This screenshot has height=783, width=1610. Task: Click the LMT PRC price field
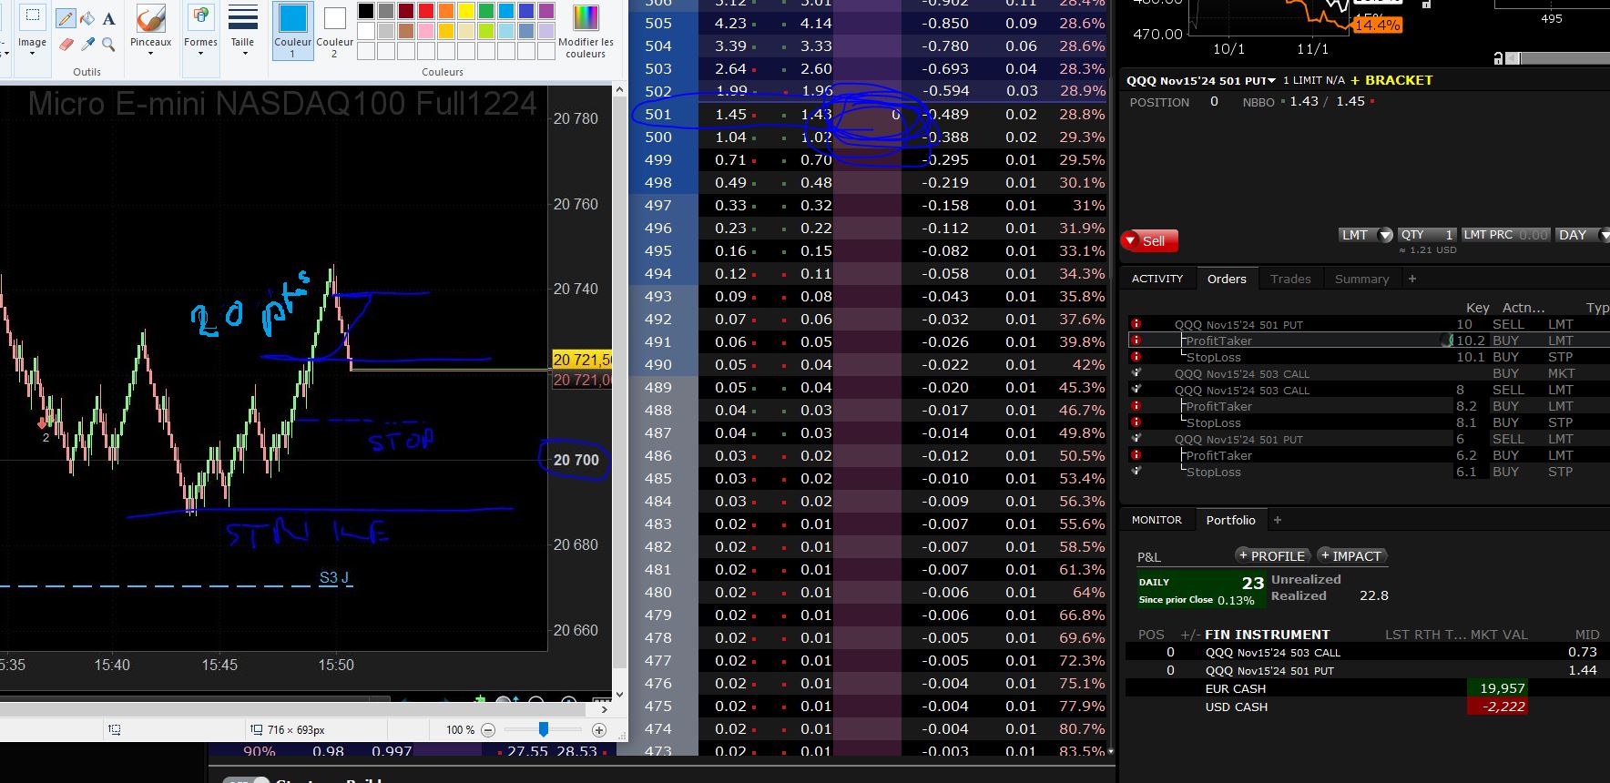1505,235
